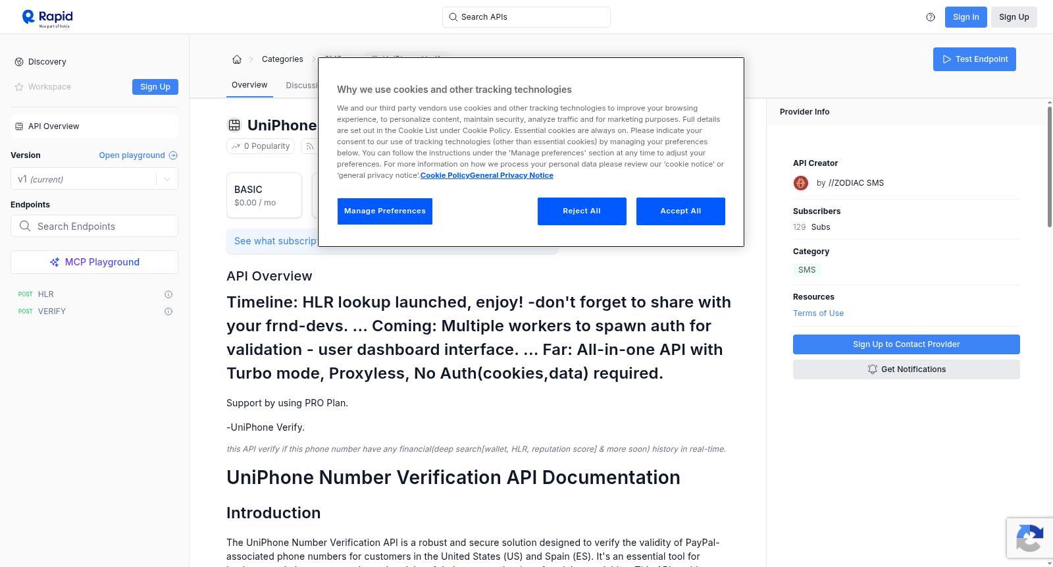Accept all cookies
Image resolution: width=1053 pixels, height=567 pixels.
[681, 211]
